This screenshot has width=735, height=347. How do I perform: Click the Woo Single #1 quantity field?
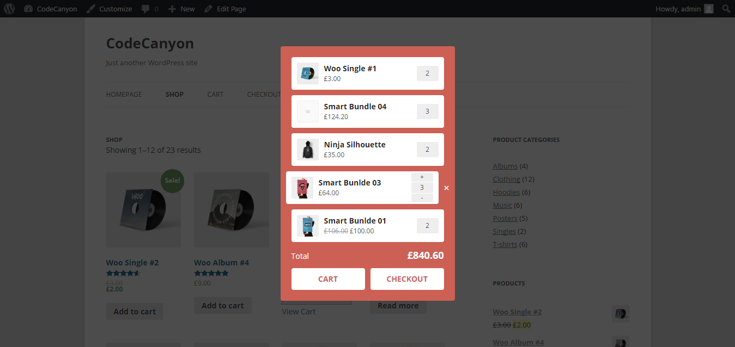[428, 73]
